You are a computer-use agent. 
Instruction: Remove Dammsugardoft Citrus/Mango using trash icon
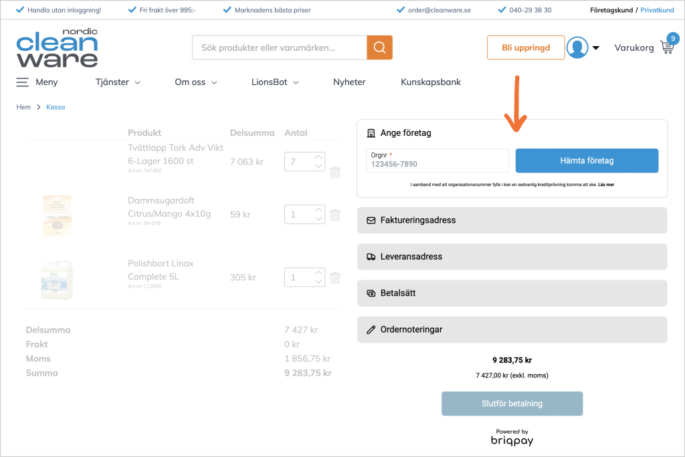point(335,215)
